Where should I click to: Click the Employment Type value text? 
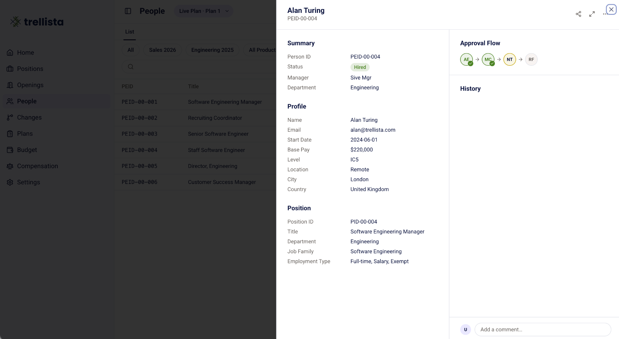379,261
